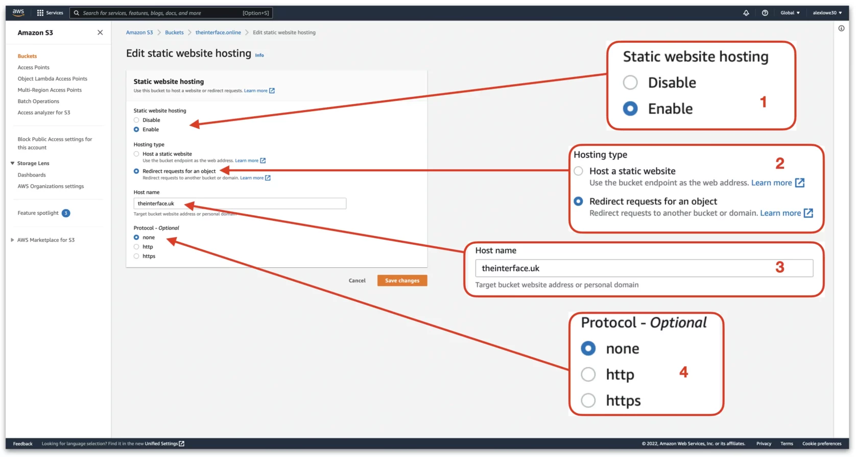Open the Global region dropdown
Screen dimensions: 856x459
point(790,13)
